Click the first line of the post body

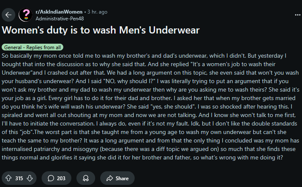[144, 56]
